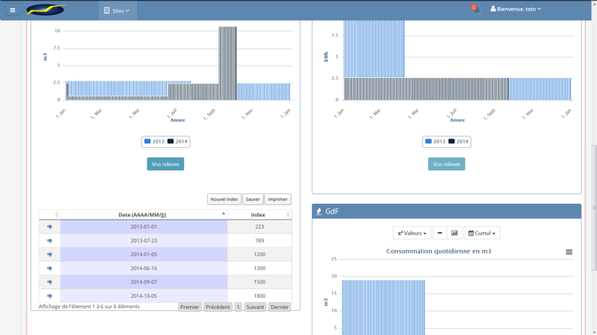This screenshot has height=335, width=597.
Task: Click index value 223
Action: pyautogui.click(x=259, y=227)
